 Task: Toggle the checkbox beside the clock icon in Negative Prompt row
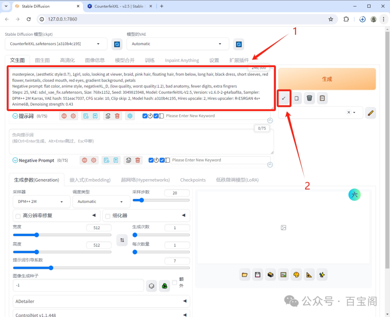[x=151, y=160]
